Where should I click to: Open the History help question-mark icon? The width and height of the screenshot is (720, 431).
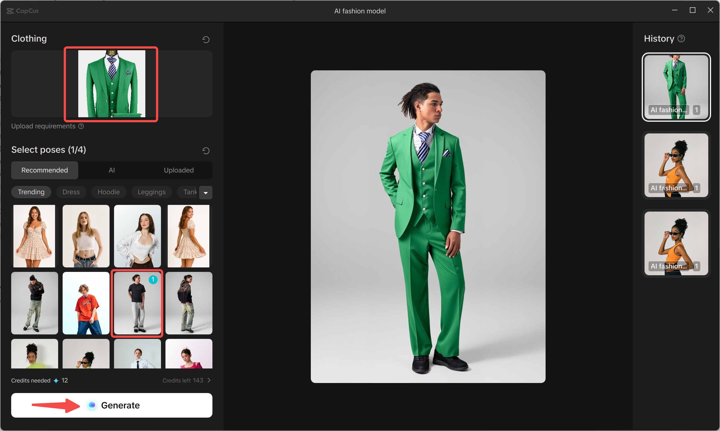tap(681, 39)
